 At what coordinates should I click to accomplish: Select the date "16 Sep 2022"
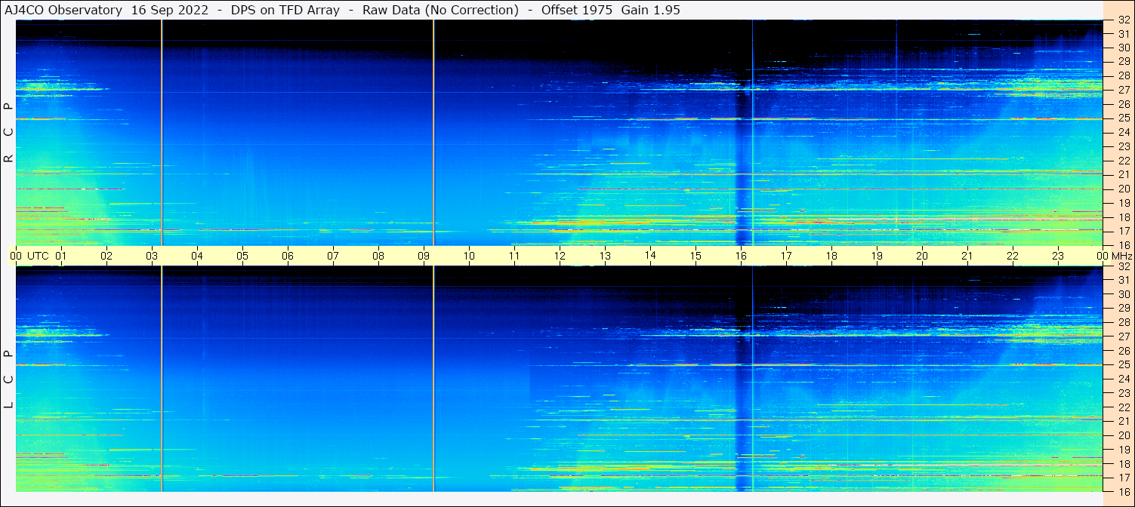click(x=170, y=10)
